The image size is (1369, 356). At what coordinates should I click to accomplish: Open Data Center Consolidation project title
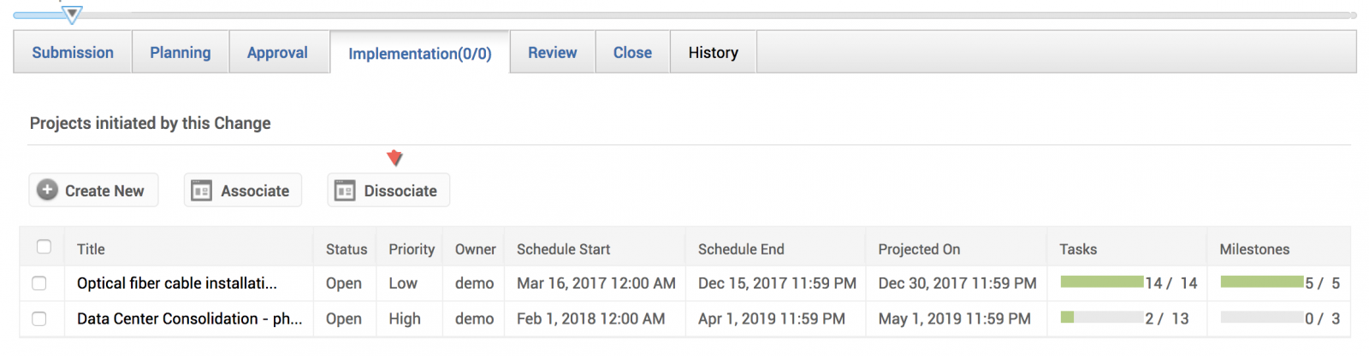point(189,318)
